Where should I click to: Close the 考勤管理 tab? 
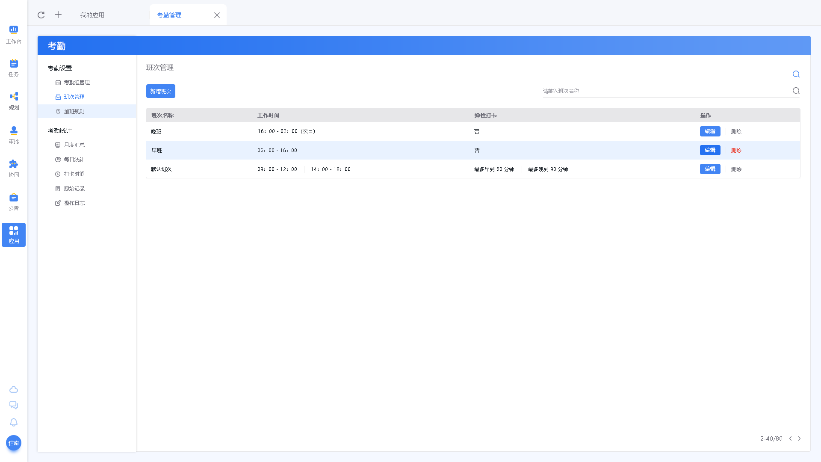point(217,15)
